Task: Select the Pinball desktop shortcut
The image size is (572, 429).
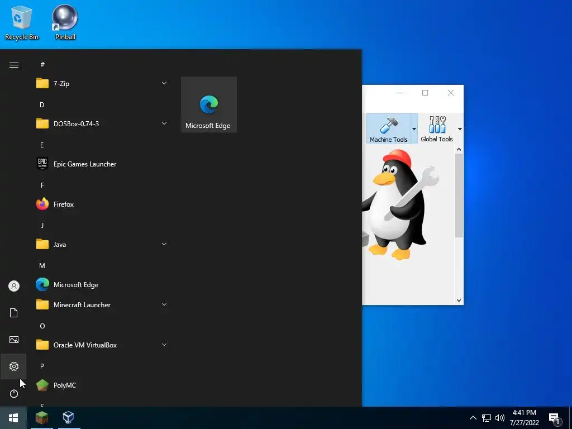Action: [x=65, y=22]
